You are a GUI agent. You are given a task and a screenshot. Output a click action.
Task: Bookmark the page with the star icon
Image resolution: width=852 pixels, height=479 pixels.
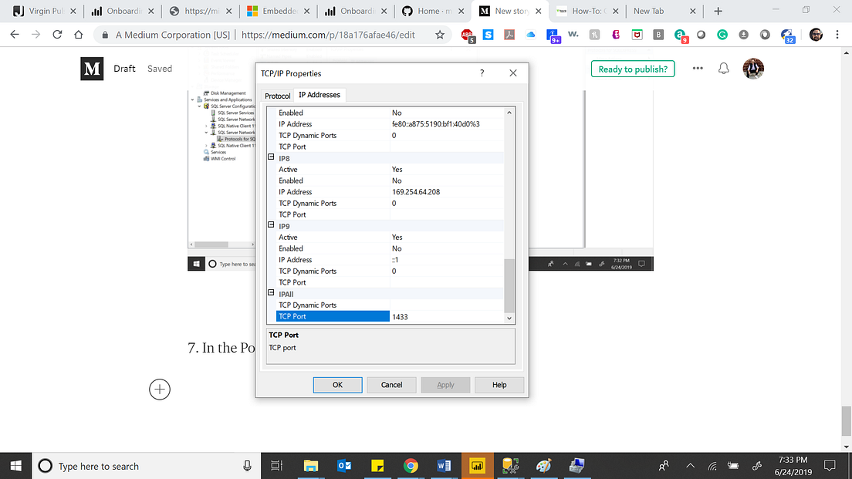[441, 35]
